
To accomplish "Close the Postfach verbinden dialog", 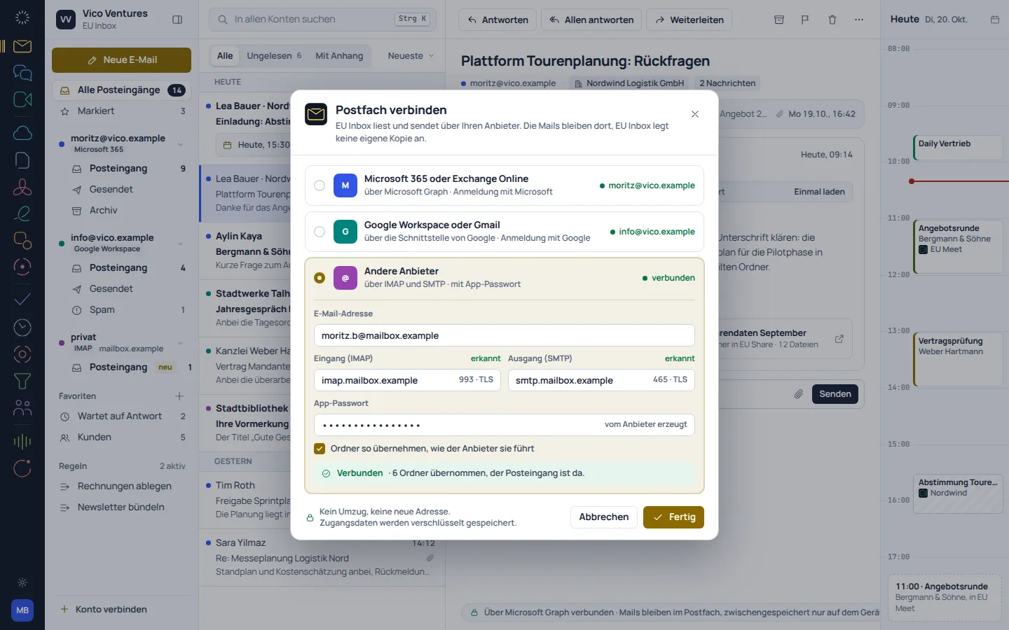I will 695,114.
